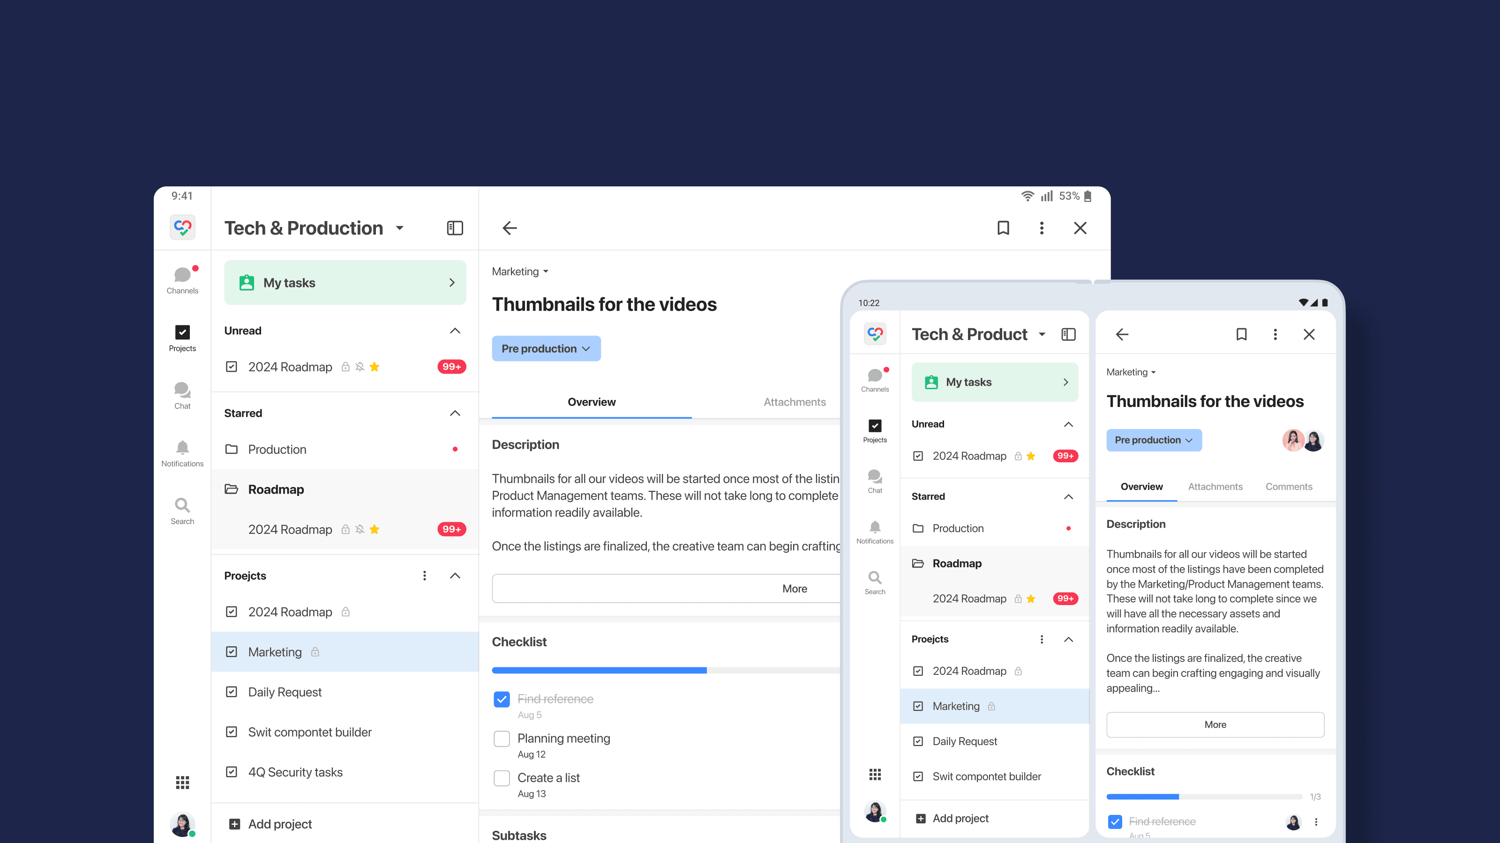The height and width of the screenshot is (843, 1500).
Task: Check the Planning meeting checklist item
Action: [502, 739]
